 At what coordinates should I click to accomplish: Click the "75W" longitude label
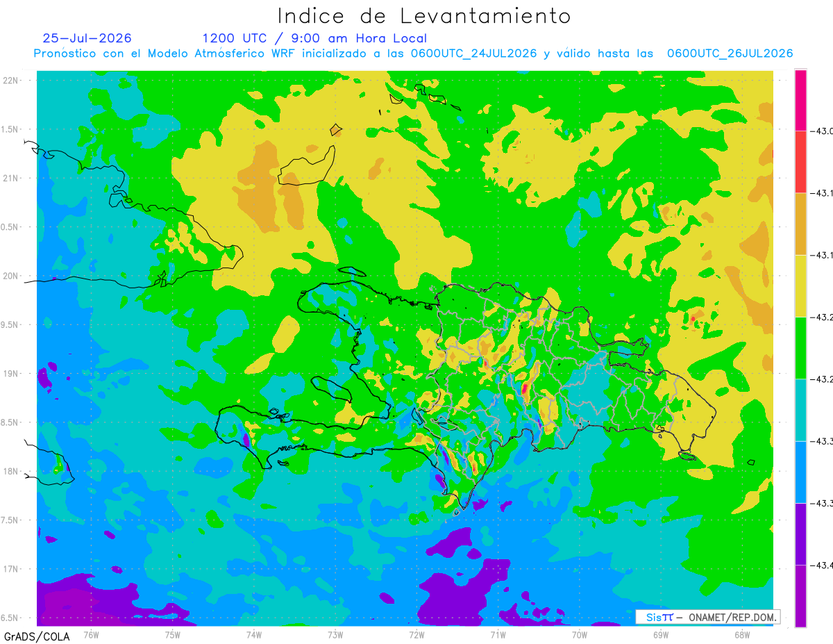173,634
